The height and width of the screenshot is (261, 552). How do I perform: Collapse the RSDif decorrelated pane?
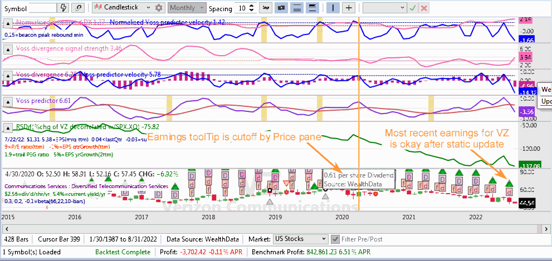click(x=8, y=129)
